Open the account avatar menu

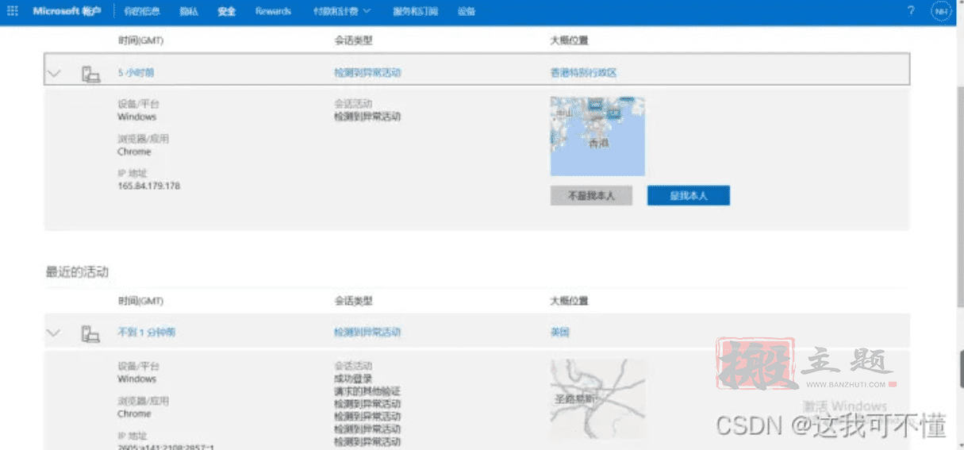[941, 11]
